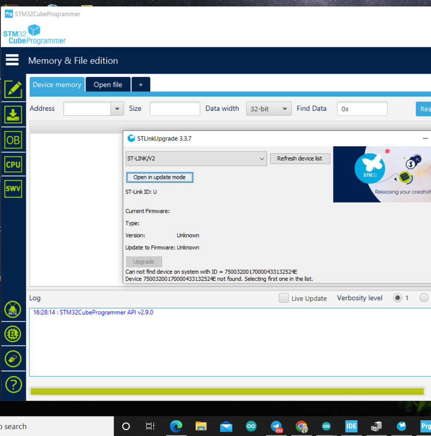Viewport: 431px width, 436px height.
Task: Add a new tab with plus
Action: coord(140,85)
